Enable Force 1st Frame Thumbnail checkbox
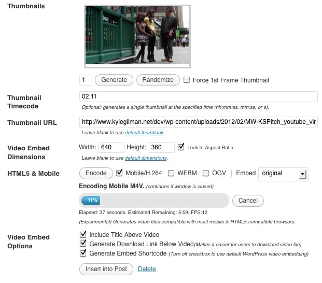Image resolution: width=322 pixels, height=283 pixels. 187,80
